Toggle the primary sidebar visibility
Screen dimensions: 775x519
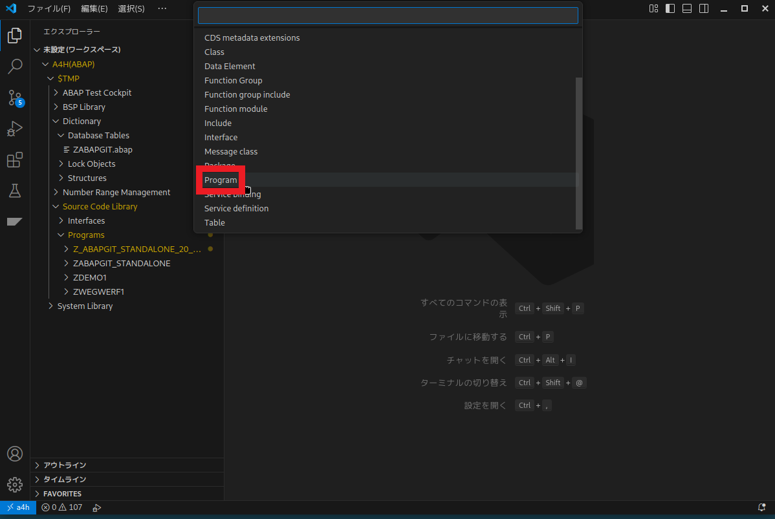(670, 8)
